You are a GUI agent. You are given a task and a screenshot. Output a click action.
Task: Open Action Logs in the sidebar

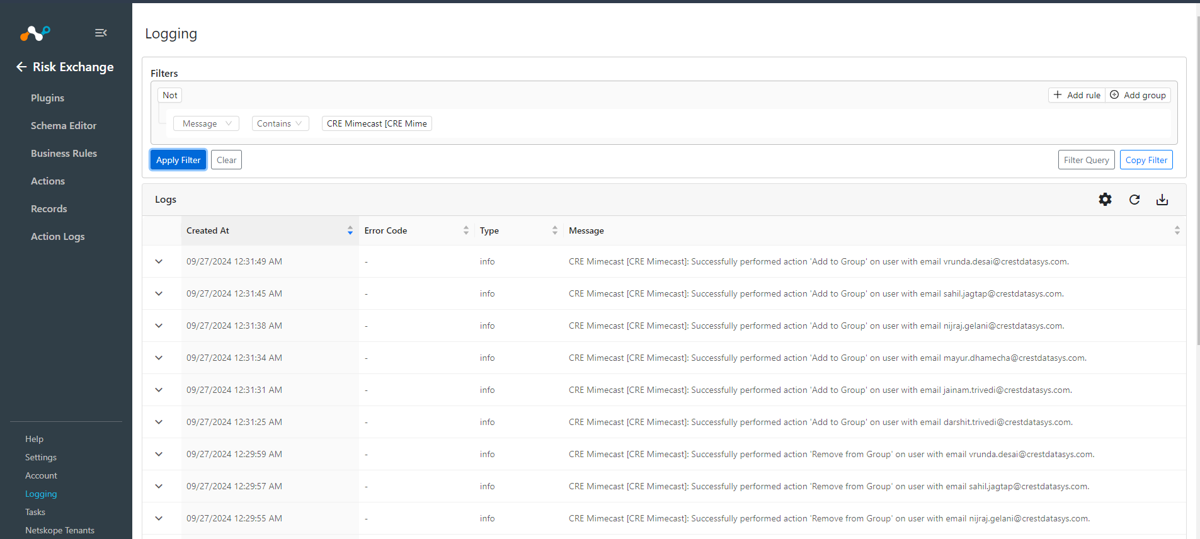tap(57, 237)
